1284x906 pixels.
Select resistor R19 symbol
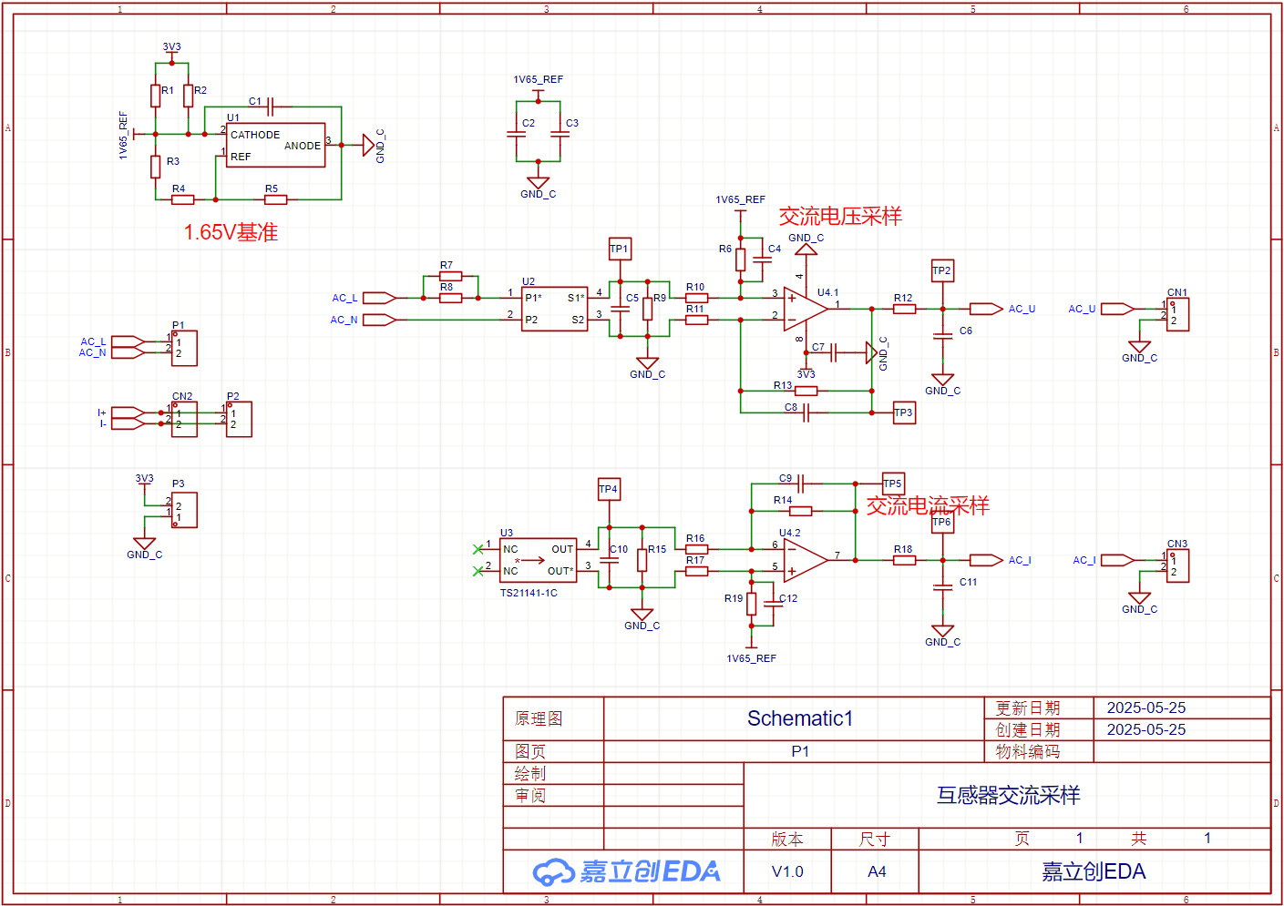coord(752,604)
